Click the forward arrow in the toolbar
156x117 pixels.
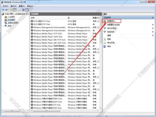(6, 10)
